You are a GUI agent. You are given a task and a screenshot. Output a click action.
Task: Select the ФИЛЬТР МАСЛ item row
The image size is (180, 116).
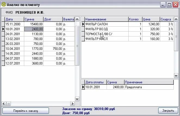coord(128,39)
